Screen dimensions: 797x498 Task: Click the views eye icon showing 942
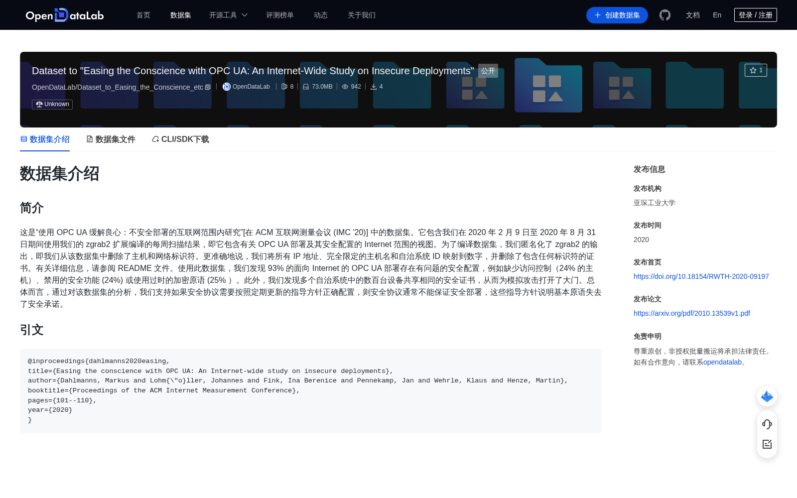click(x=345, y=87)
